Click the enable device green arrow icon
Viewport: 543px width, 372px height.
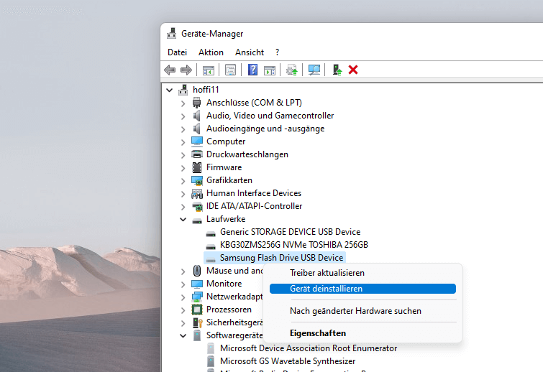coord(337,70)
